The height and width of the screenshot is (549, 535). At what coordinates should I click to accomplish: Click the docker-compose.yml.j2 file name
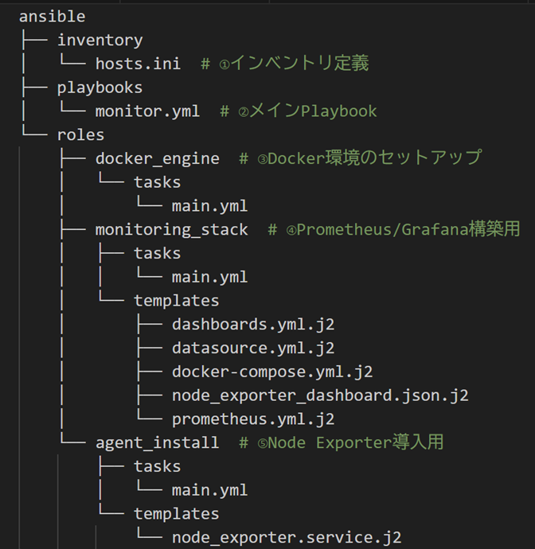coord(272,372)
